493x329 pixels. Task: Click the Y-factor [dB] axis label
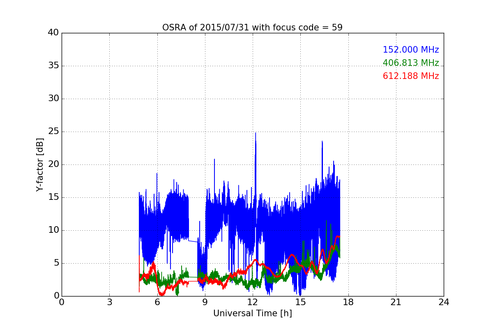click(40, 164)
